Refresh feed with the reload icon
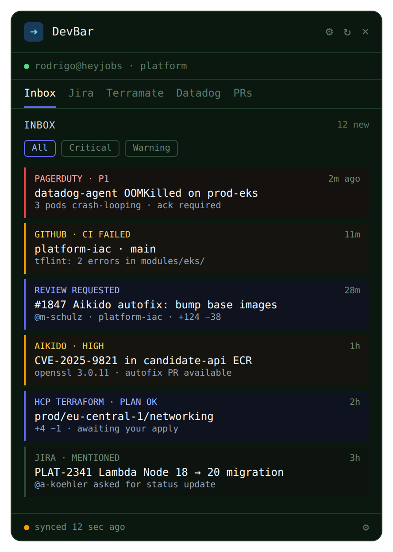 [347, 32]
